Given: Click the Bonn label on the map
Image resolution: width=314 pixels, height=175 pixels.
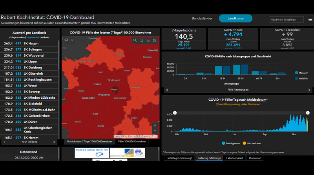Looking at the screenshot, I should click(x=100, y=126).
